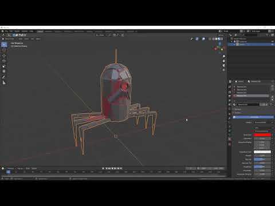Screen dimensions: 275x206
Task: Open the viewport Options dropdown
Action: [221, 35]
